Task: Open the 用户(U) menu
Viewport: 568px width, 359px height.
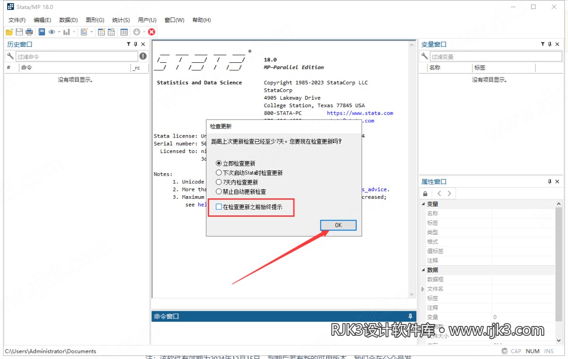Action: click(147, 20)
